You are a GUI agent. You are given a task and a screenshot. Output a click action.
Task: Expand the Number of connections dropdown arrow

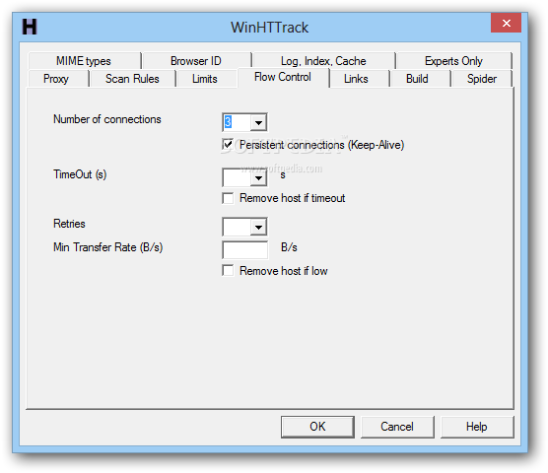tap(258, 122)
